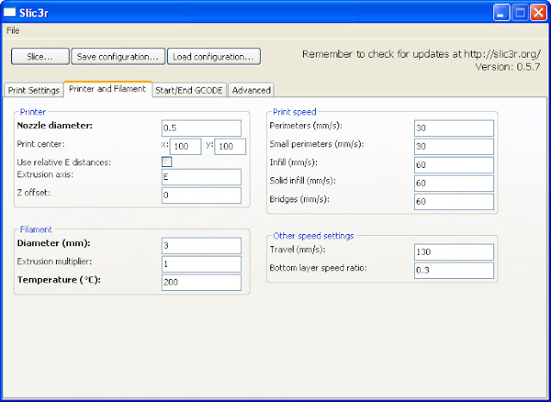Click the 'Temperature (°C):' label

[x=59, y=280]
